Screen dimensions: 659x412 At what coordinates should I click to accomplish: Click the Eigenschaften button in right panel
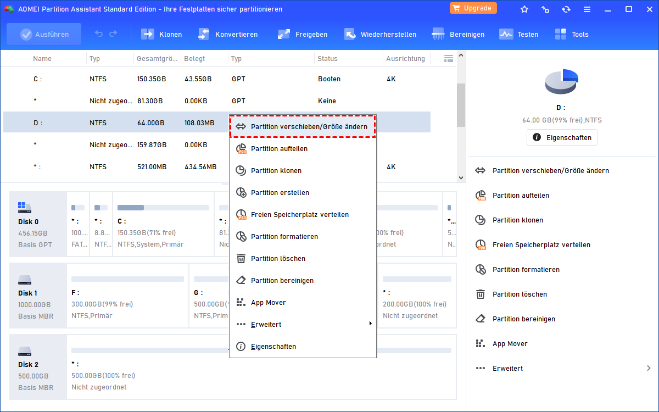click(x=562, y=137)
